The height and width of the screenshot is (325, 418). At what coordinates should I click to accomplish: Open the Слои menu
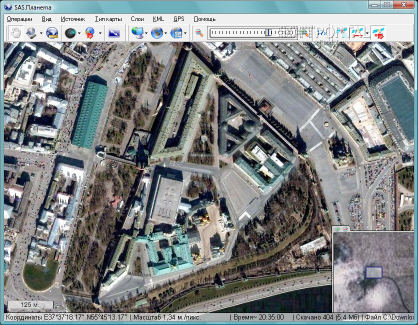tap(137, 19)
